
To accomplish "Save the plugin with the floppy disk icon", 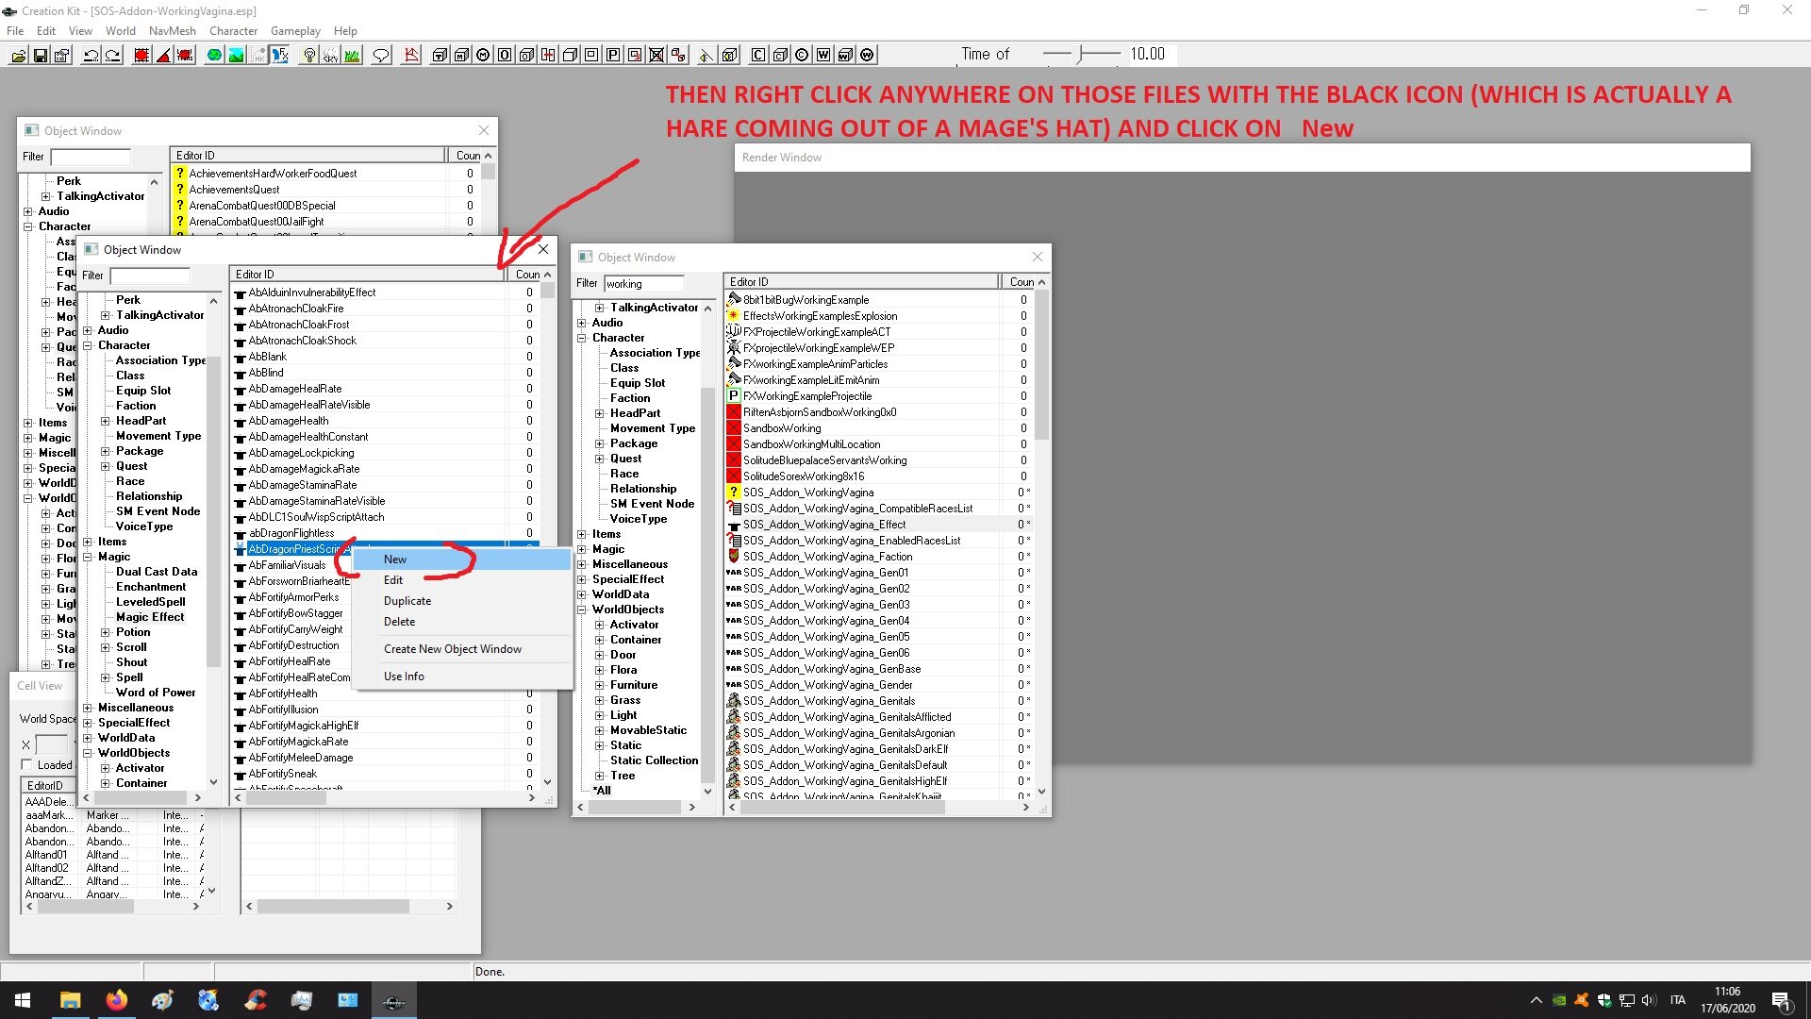I will 40,55.
